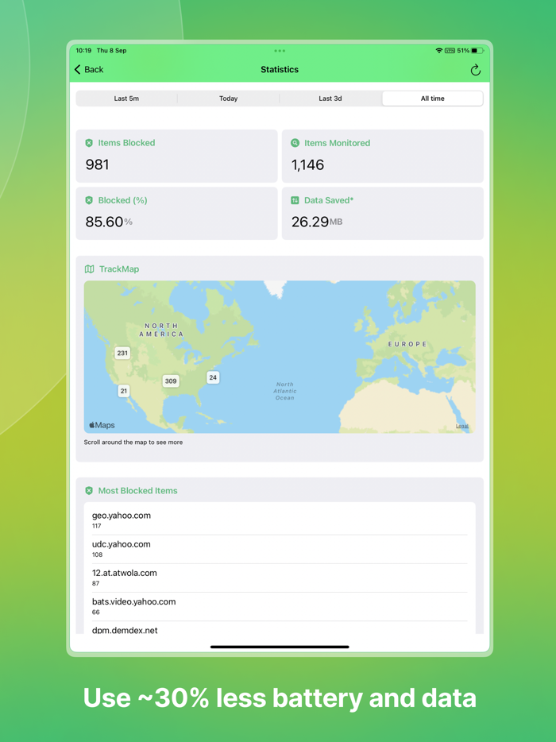
Task: Tap the Back button
Action: pos(88,70)
